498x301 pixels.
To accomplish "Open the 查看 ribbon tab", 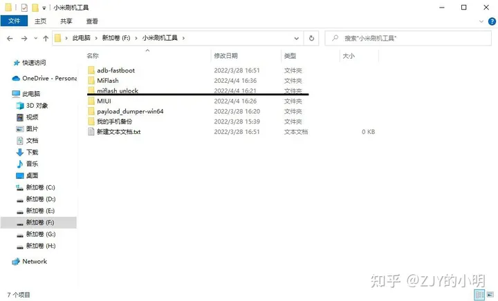I will (x=92, y=21).
